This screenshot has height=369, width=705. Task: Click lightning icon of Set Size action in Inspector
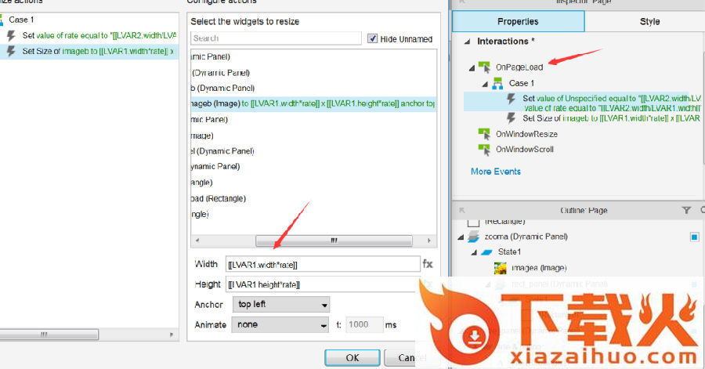click(x=512, y=118)
